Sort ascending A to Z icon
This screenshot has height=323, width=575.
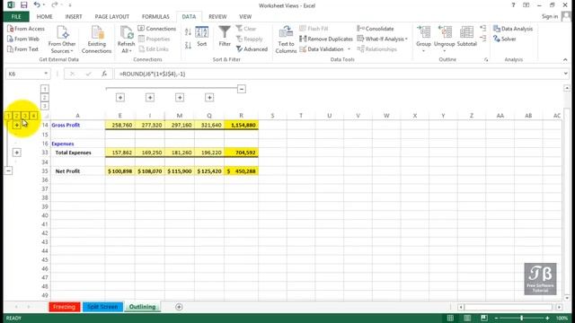[x=188, y=32]
